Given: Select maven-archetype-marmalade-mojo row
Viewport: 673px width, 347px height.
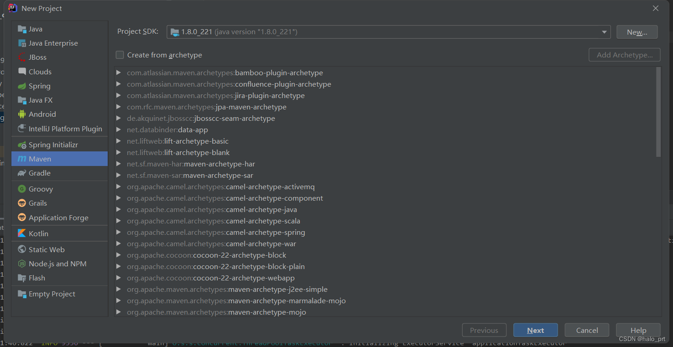Looking at the screenshot, I should (385, 301).
